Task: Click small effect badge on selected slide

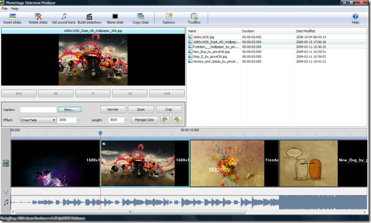Action: point(104,143)
